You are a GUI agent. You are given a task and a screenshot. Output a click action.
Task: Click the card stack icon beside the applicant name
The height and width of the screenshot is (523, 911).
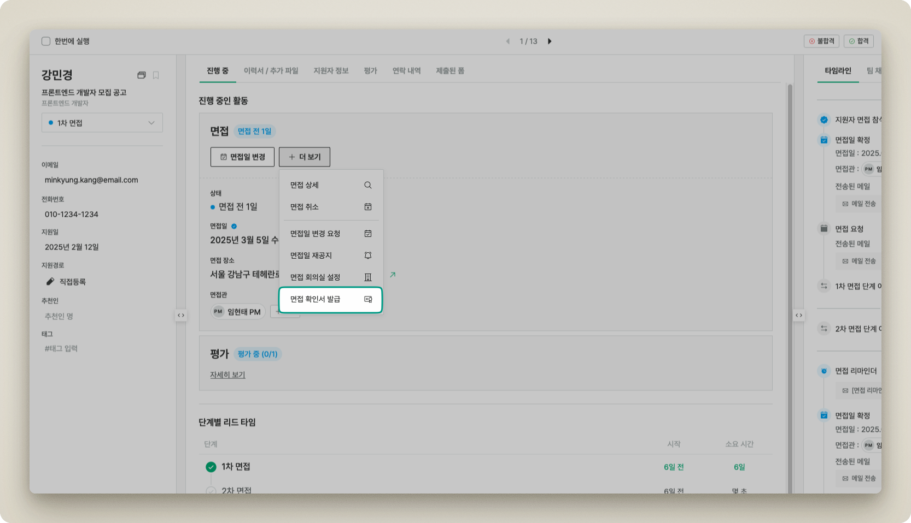[x=142, y=75]
